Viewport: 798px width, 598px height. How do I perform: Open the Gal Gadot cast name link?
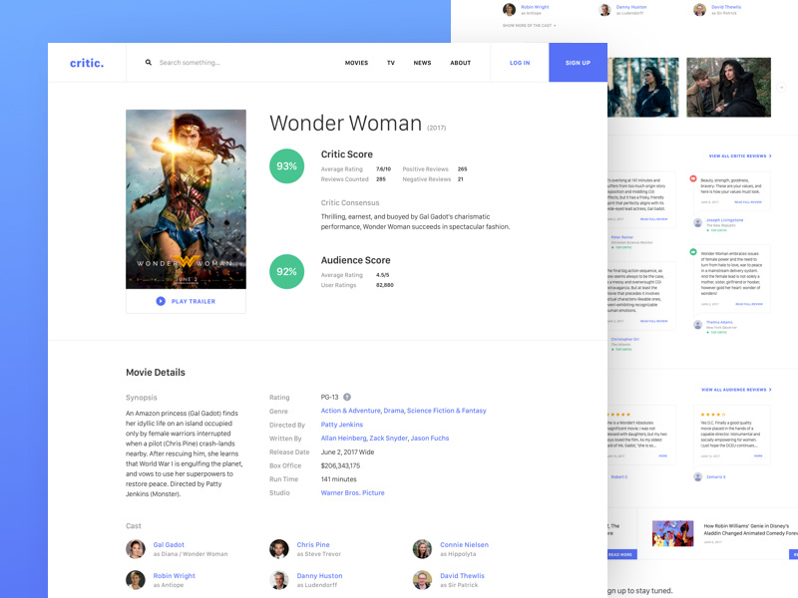169,544
